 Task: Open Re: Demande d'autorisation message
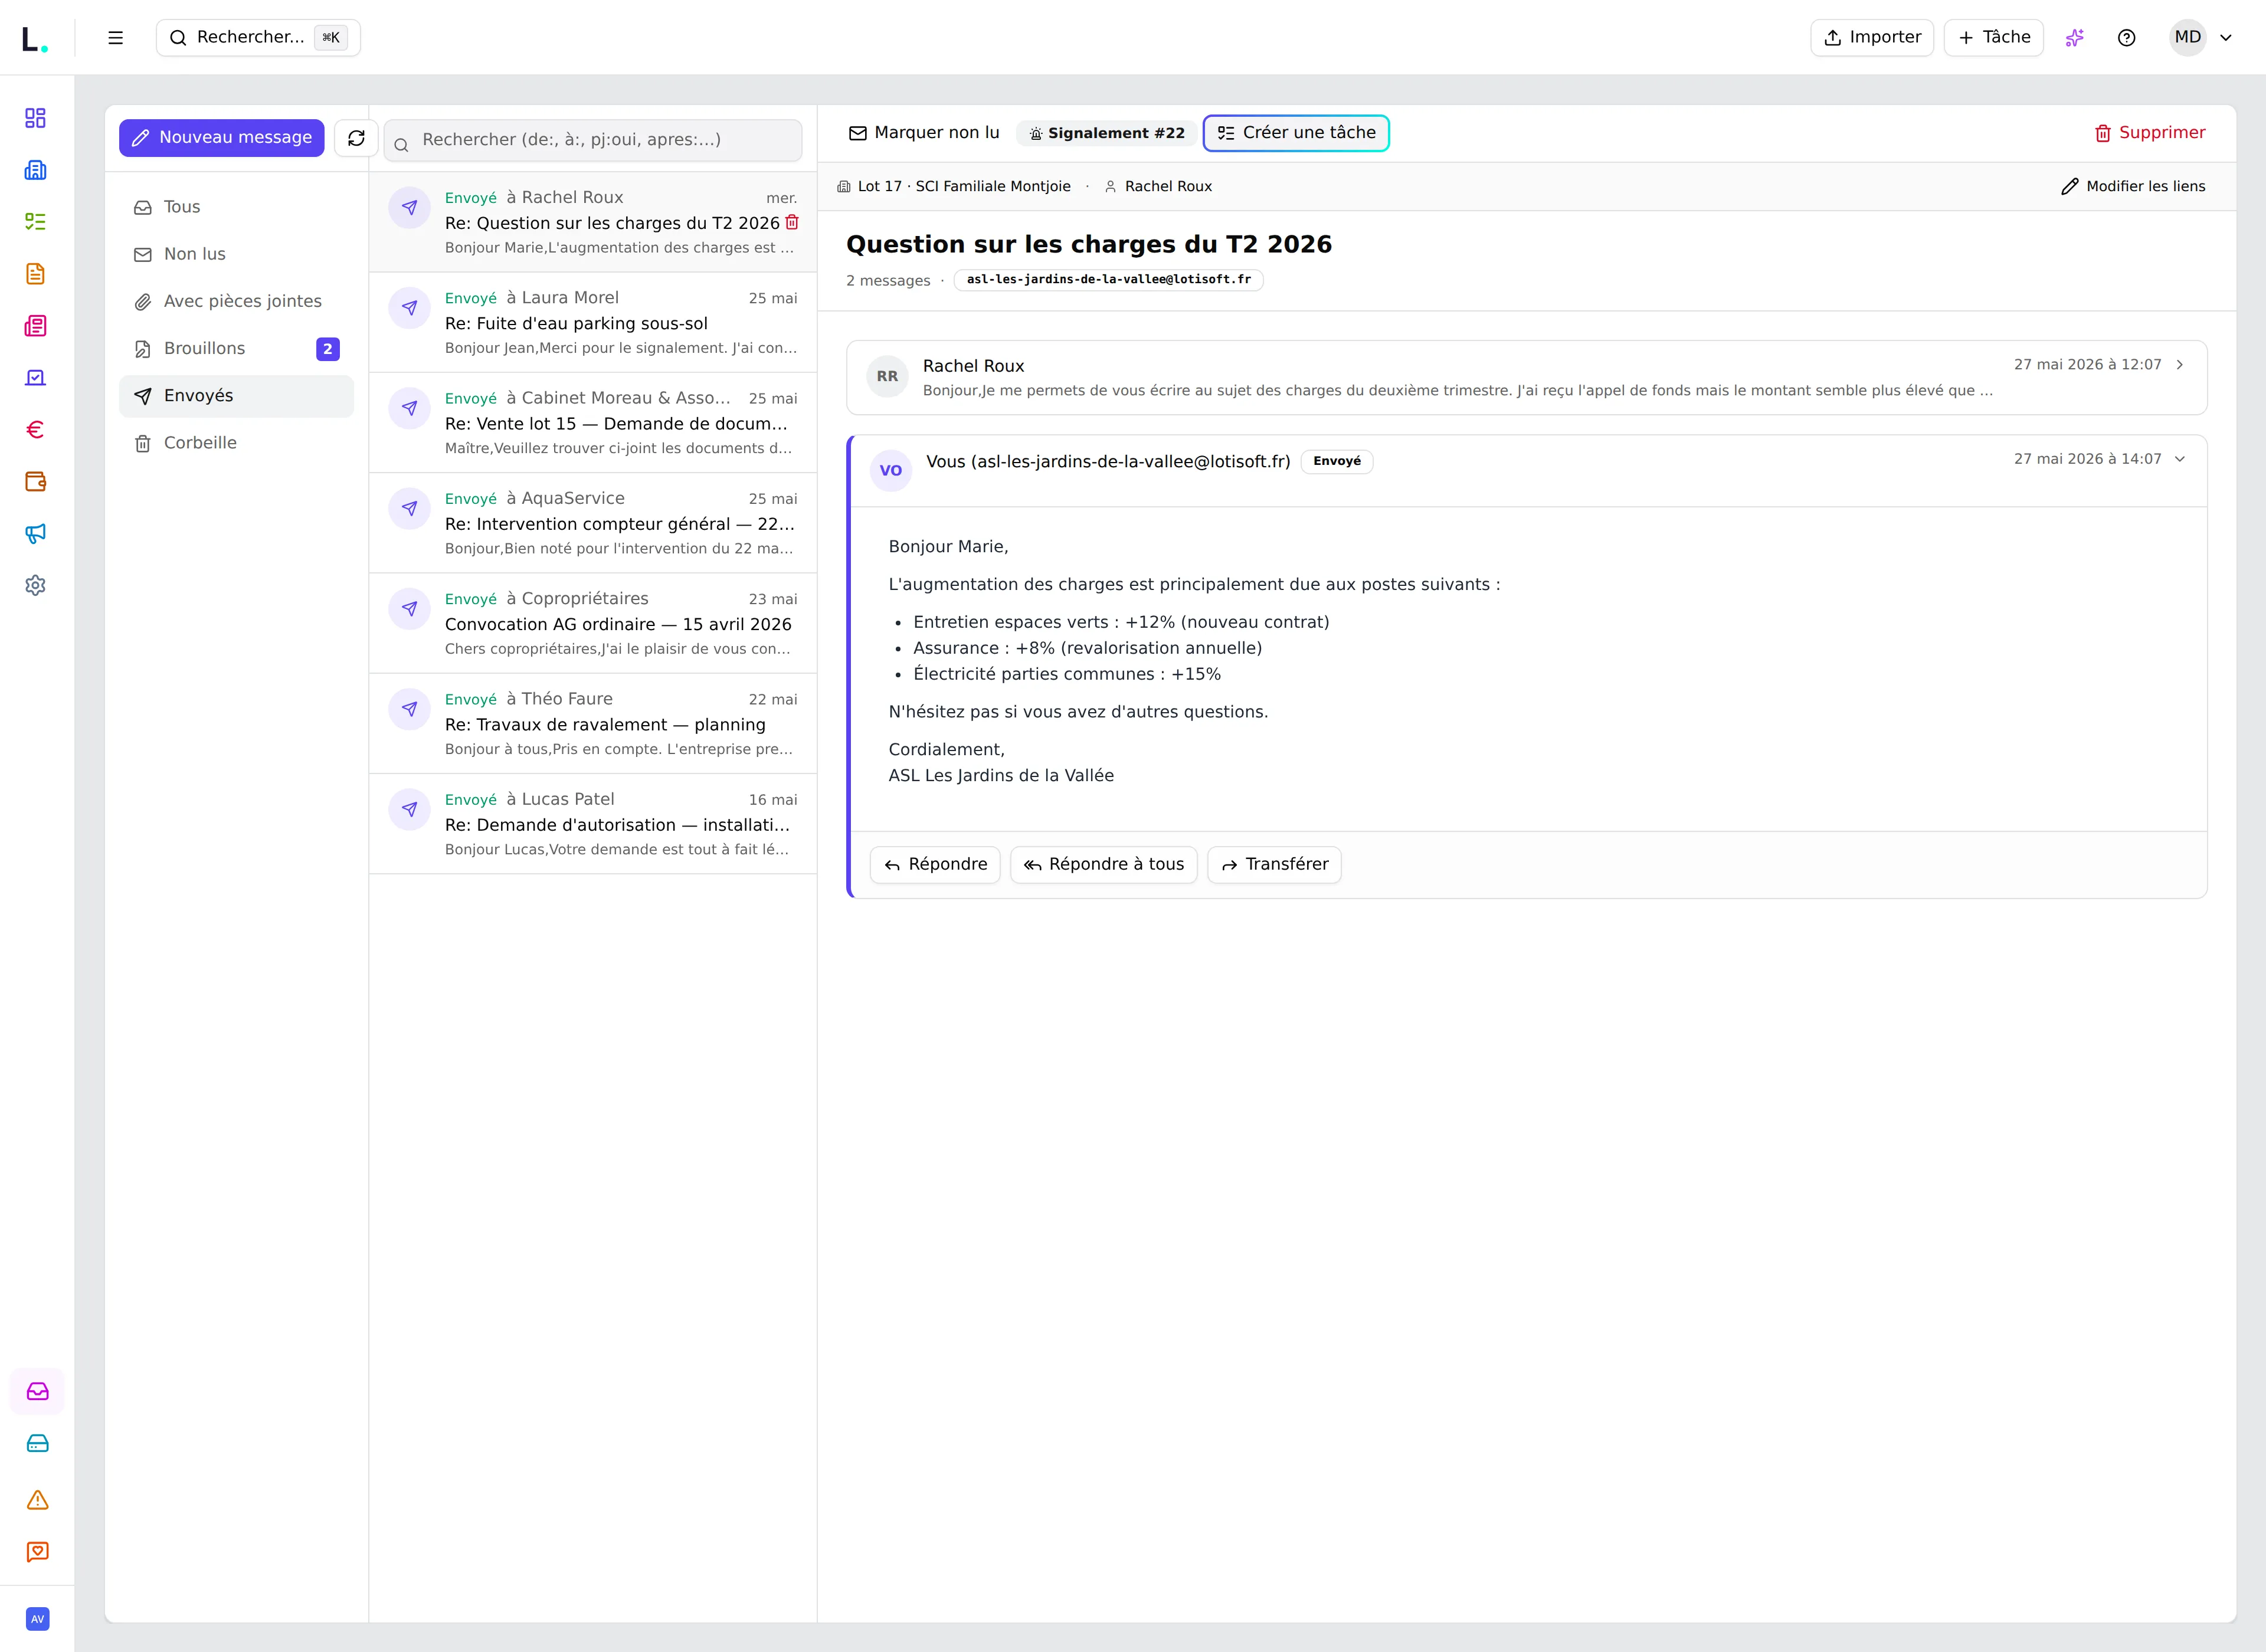click(x=593, y=824)
